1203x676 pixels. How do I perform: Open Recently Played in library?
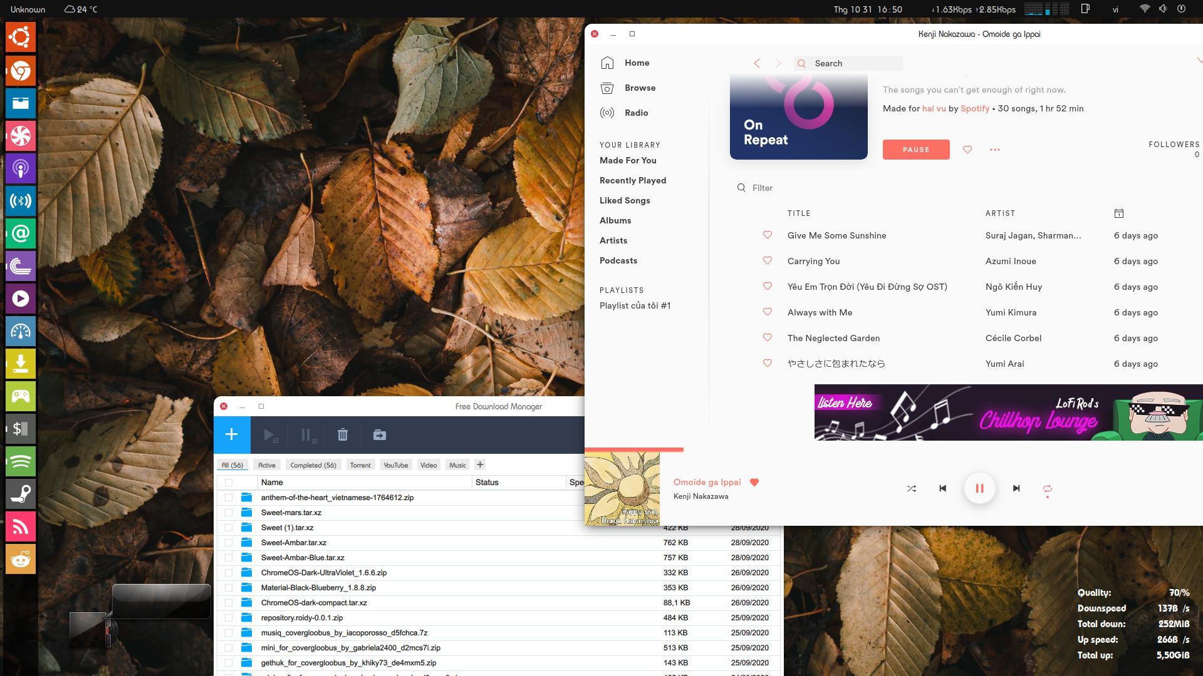[633, 180]
